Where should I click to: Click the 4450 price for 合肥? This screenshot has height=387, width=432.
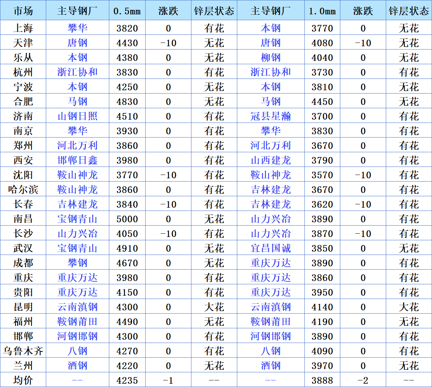click(322, 102)
